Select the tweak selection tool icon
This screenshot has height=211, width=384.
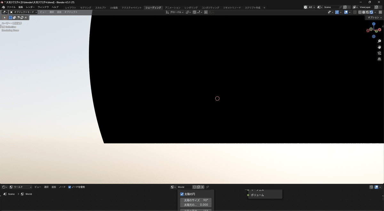(5, 18)
